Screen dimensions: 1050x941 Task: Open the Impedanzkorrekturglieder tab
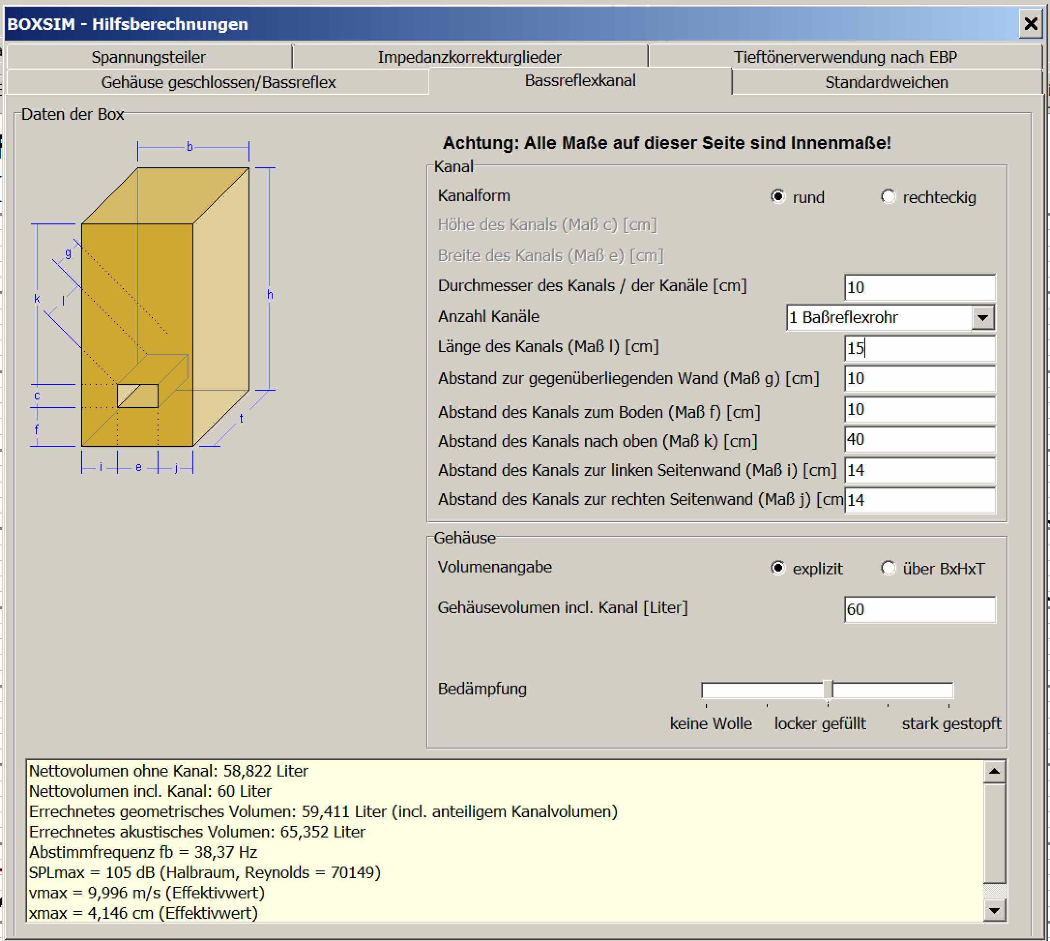coord(469,57)
